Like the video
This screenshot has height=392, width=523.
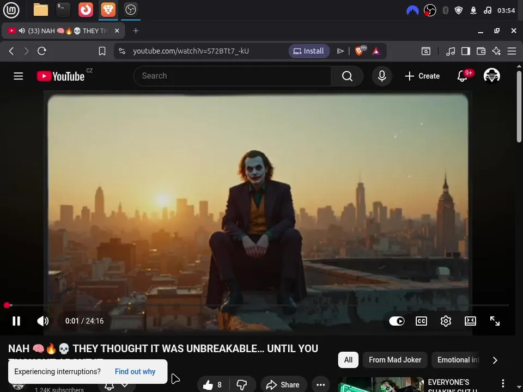coord(212,385)
